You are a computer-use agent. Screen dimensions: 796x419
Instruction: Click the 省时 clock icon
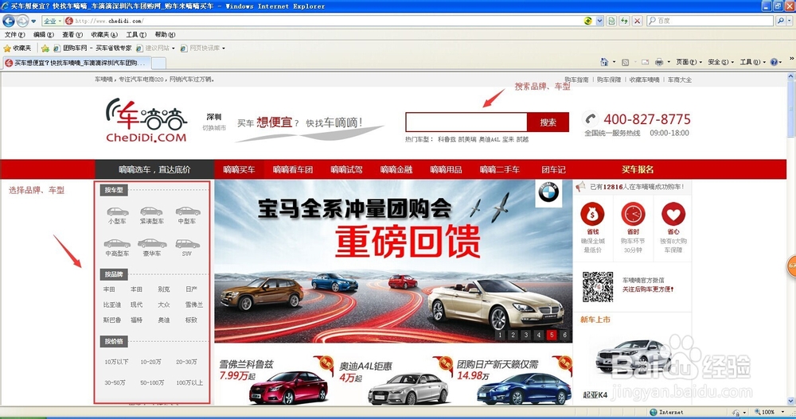click(x=633, y=214)
